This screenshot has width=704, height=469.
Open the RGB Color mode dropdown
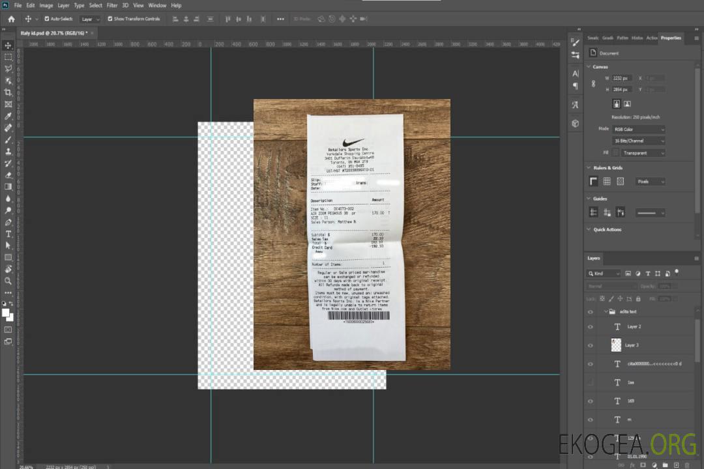[x=638, y=129]
